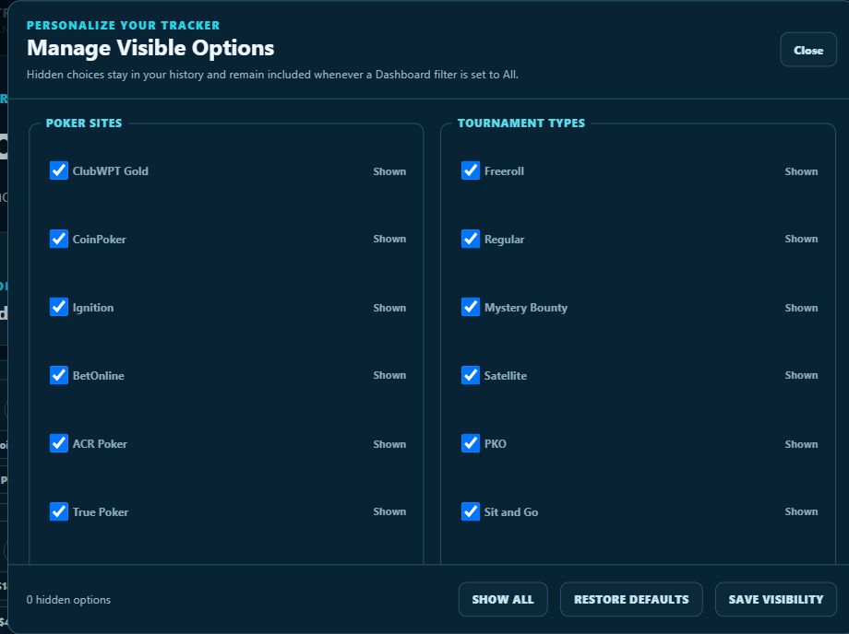The height and width of the screenshot is (634, 849).
Task: Click the ClubWPT Gold label
Action: 111,170
